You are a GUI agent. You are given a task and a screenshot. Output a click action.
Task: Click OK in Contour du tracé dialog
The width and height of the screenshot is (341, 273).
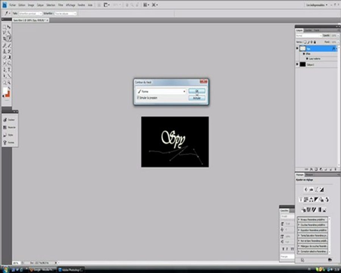(197, 91)
